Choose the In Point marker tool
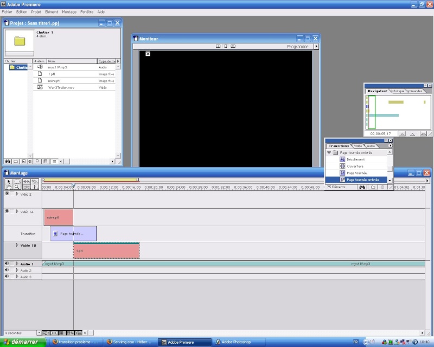 point(35,187)
